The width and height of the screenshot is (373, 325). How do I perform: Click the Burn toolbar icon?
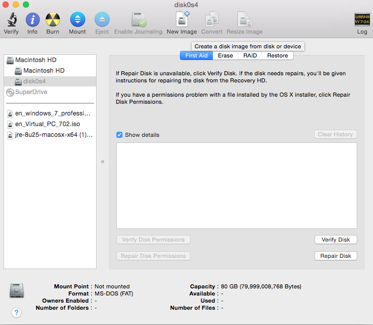[53, 19]
